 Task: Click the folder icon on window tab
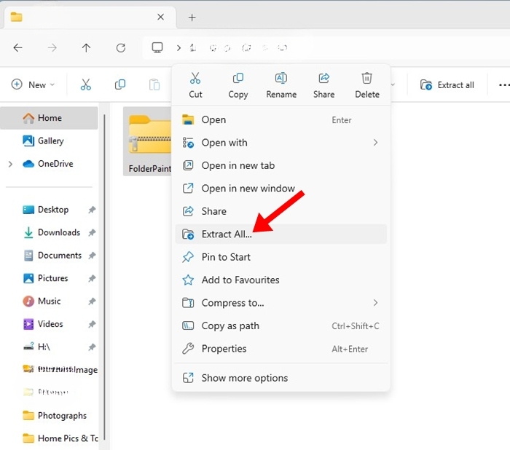click(x=16, y=17)
